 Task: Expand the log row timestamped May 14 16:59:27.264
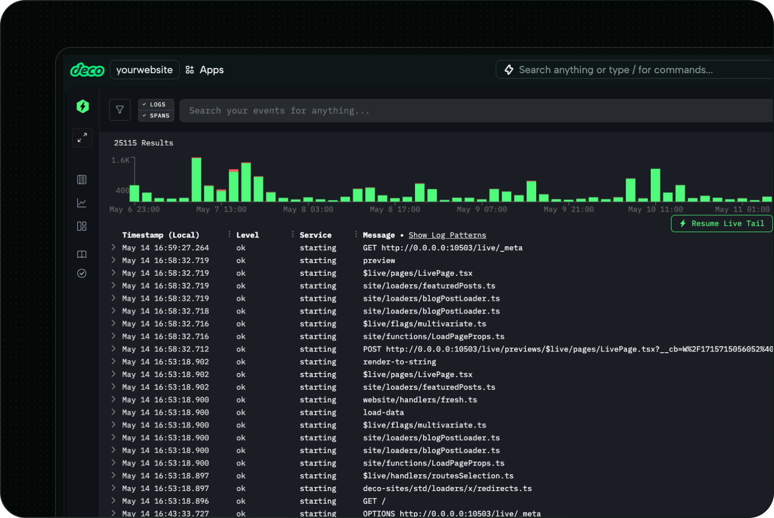tap(113, 248)
